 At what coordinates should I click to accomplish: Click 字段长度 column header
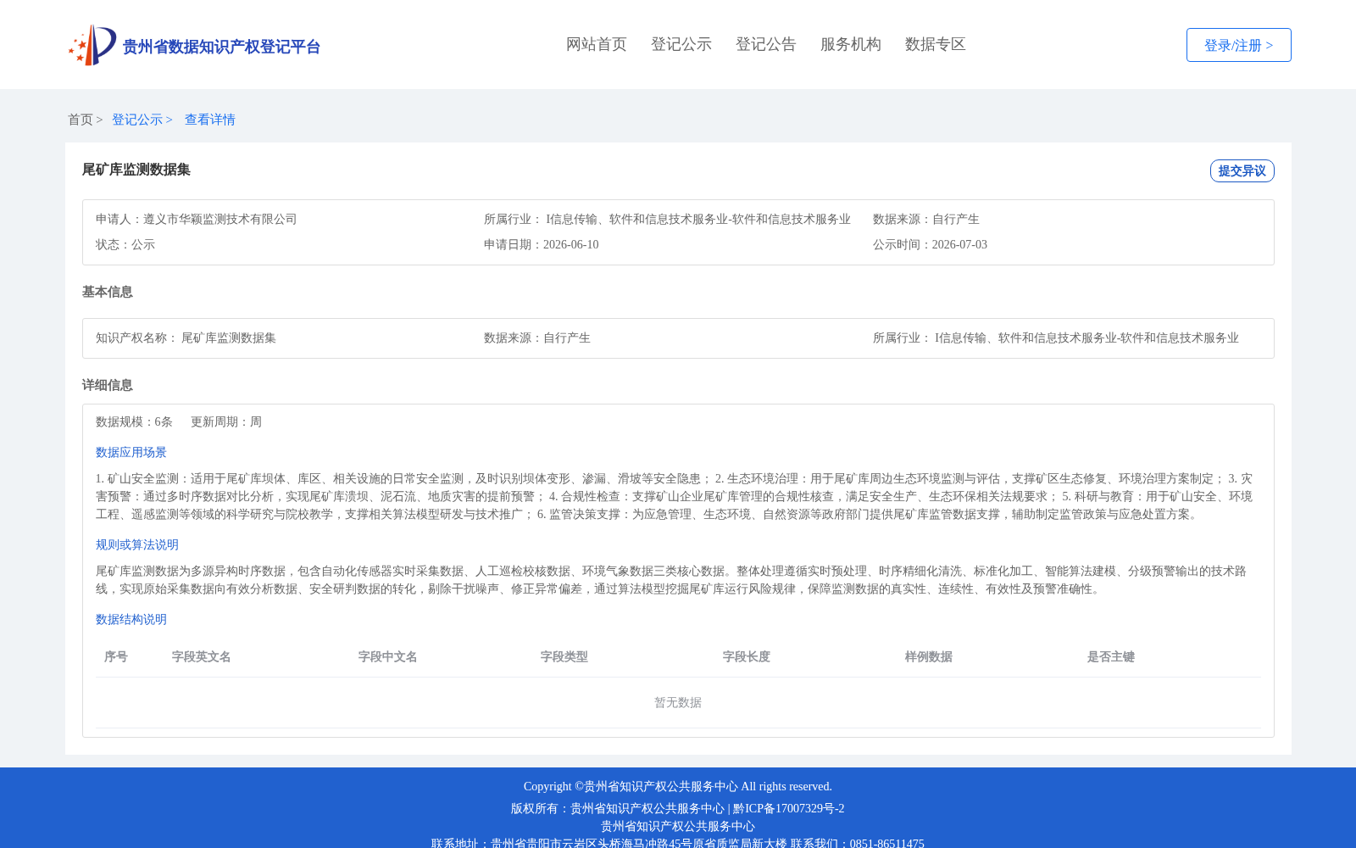[x=747, y=656]
